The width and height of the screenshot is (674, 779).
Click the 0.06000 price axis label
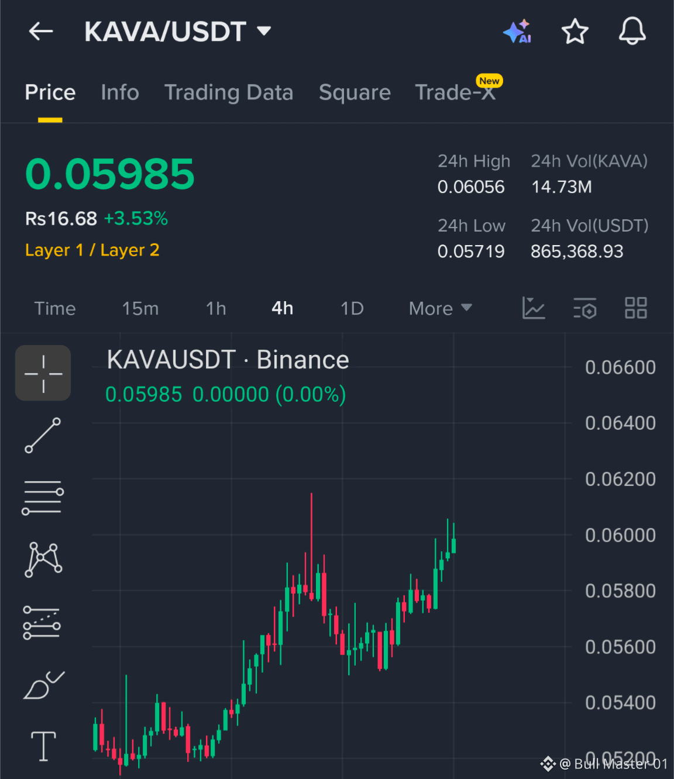[621, 535]
